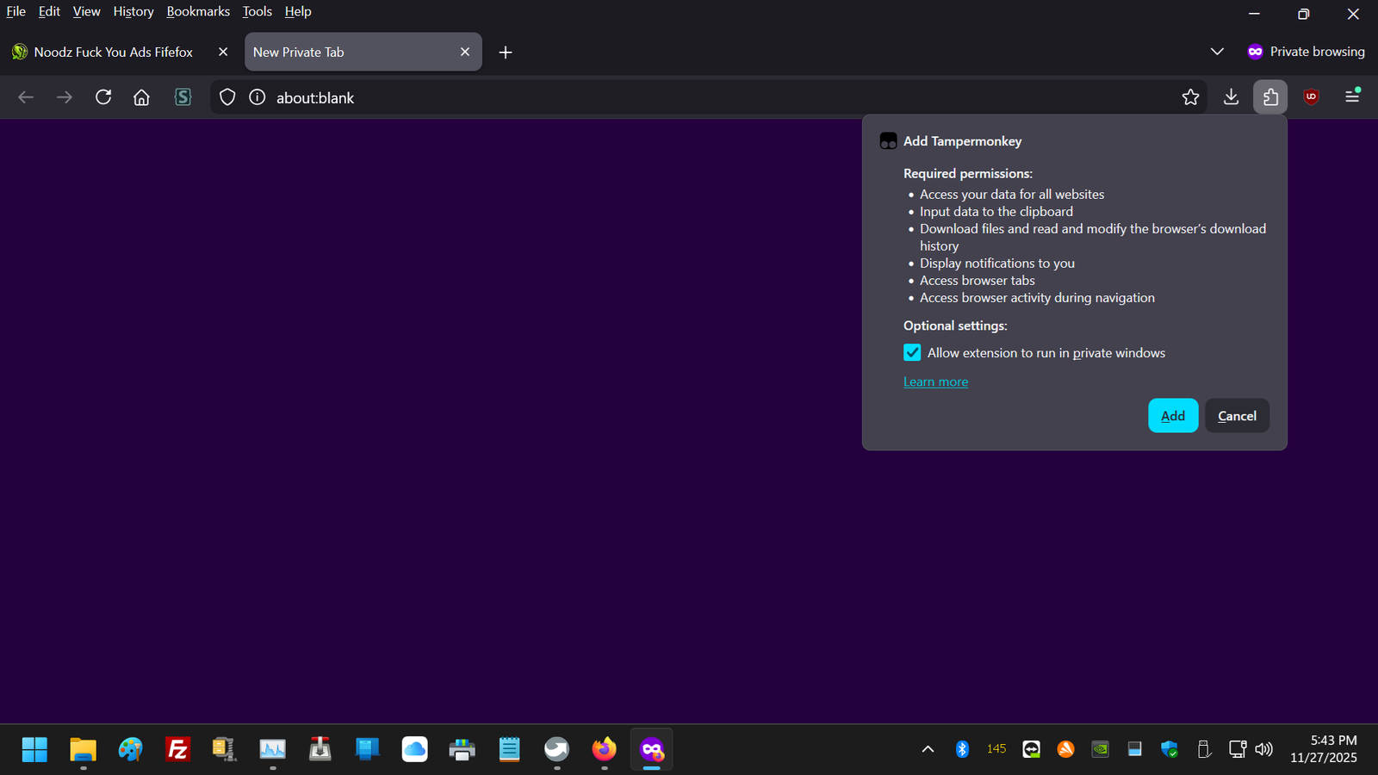Click 'Access browser tabs' permission text
Image resolution: width=1378 pixels, height=775 pixels.
(978, 281)
